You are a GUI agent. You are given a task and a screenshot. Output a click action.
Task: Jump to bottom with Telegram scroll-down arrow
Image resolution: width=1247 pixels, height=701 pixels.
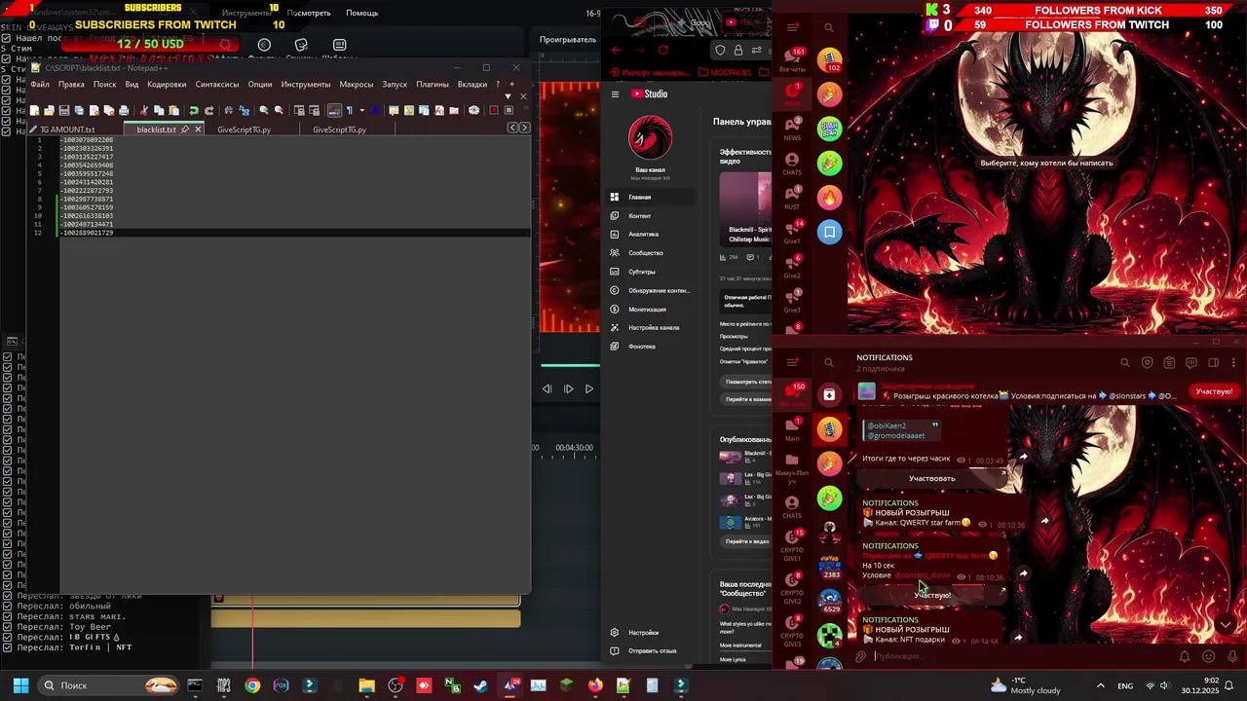pos(1226,625)
